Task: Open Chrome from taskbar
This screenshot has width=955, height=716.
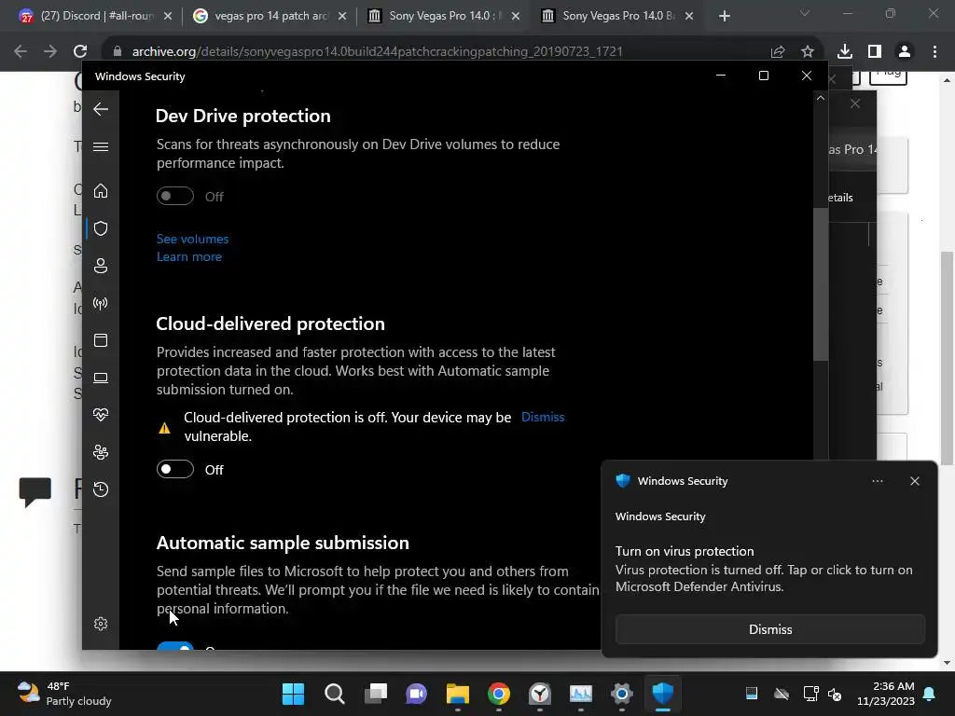Action: pyautogui.click(x=499, y=694)
